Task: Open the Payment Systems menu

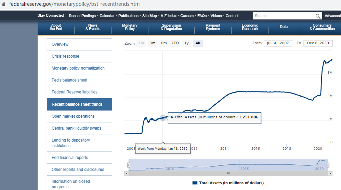Action: coord(213,27)
